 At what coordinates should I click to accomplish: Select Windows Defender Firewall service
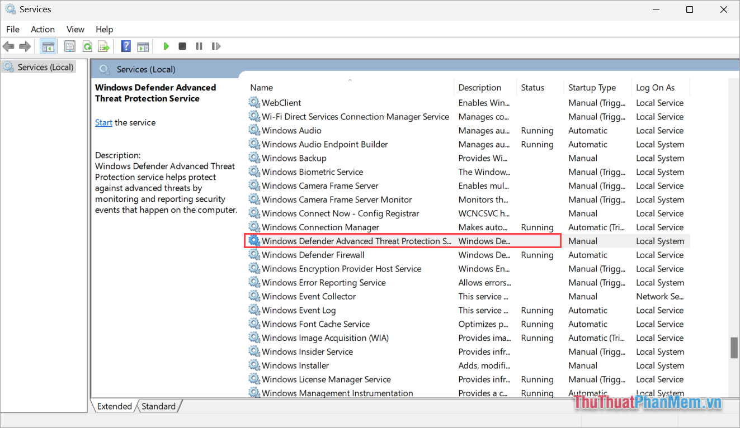coord(313,255)
